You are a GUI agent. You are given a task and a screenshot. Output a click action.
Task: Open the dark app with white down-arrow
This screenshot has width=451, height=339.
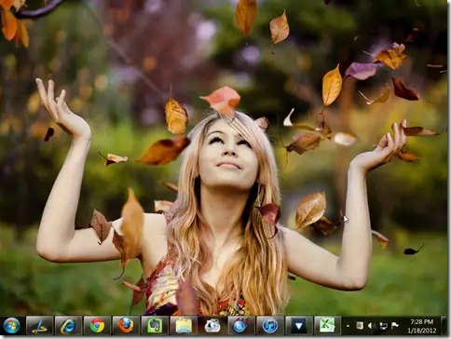point(299,326)
